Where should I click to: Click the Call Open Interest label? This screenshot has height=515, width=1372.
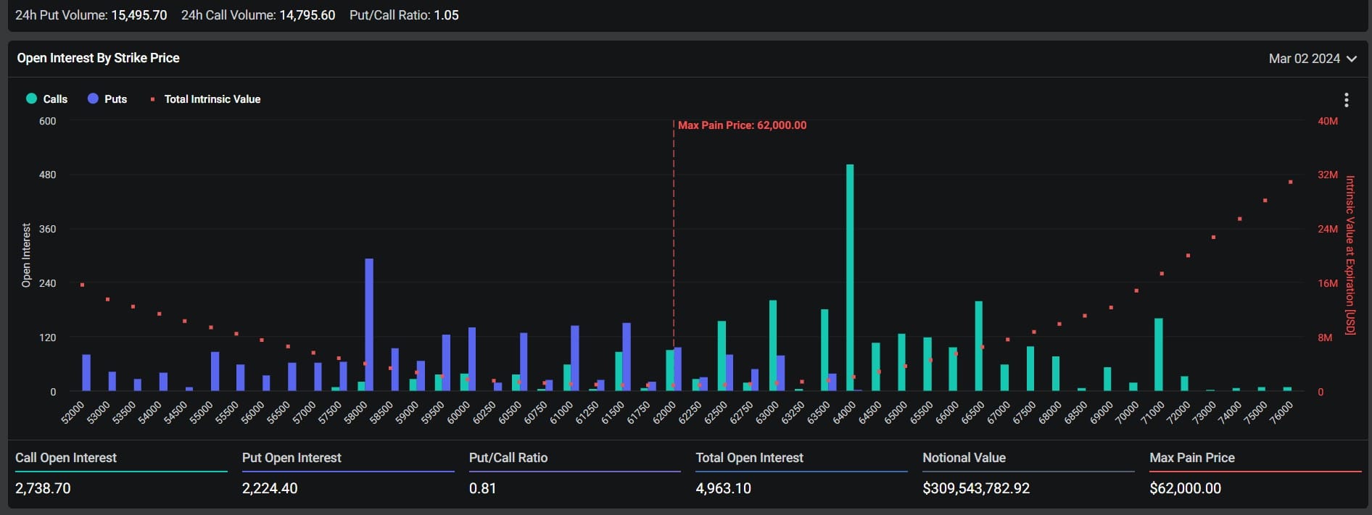point(66,458)
